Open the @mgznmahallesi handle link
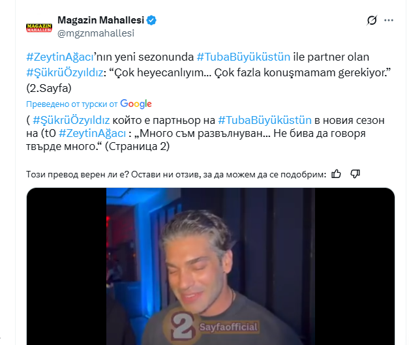The height and width of the screenshot is (345, 409). pos(96,33)
